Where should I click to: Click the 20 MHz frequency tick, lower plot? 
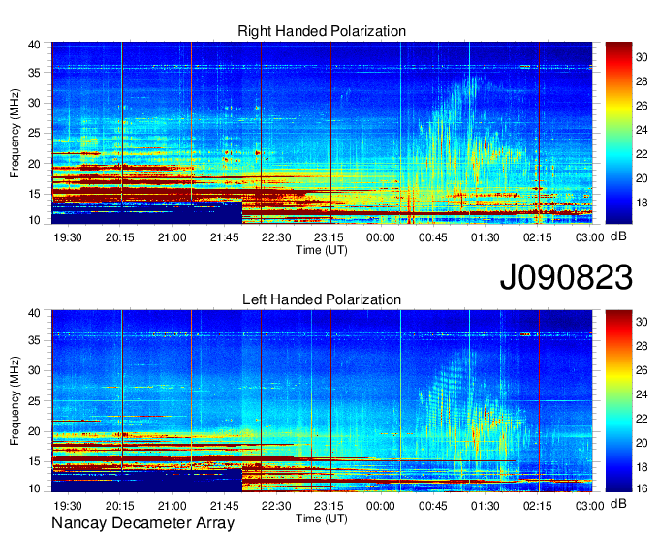tap(34, 431)
